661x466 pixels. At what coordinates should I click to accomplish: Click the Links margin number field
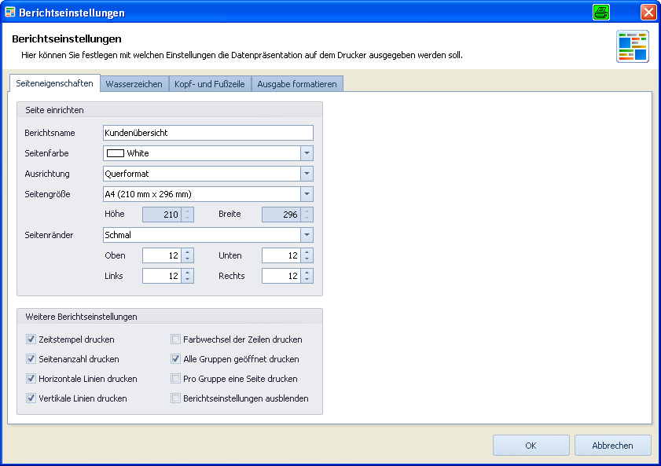pyautogui.click(x=162, y=276)
